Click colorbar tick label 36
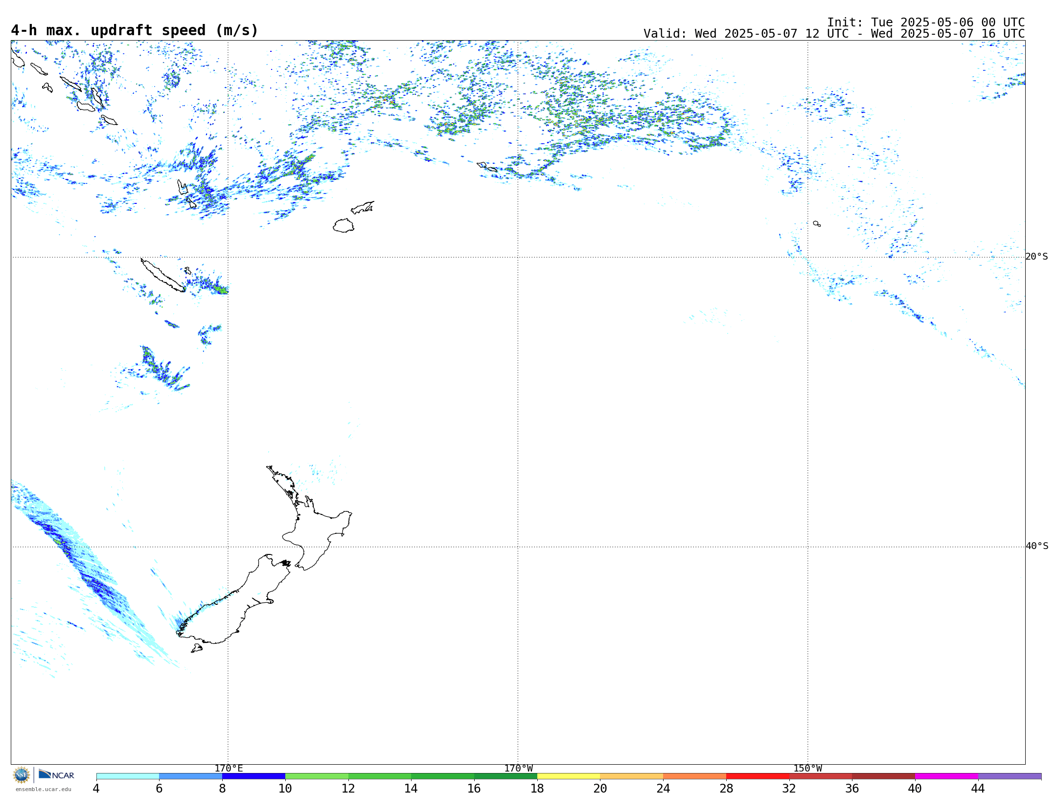Viewport: 1057px width, 795px height. pyautogui.click(x=852, y=788)
